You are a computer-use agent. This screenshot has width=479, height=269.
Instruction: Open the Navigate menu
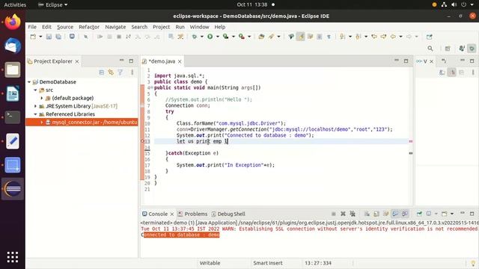[115, 27]
